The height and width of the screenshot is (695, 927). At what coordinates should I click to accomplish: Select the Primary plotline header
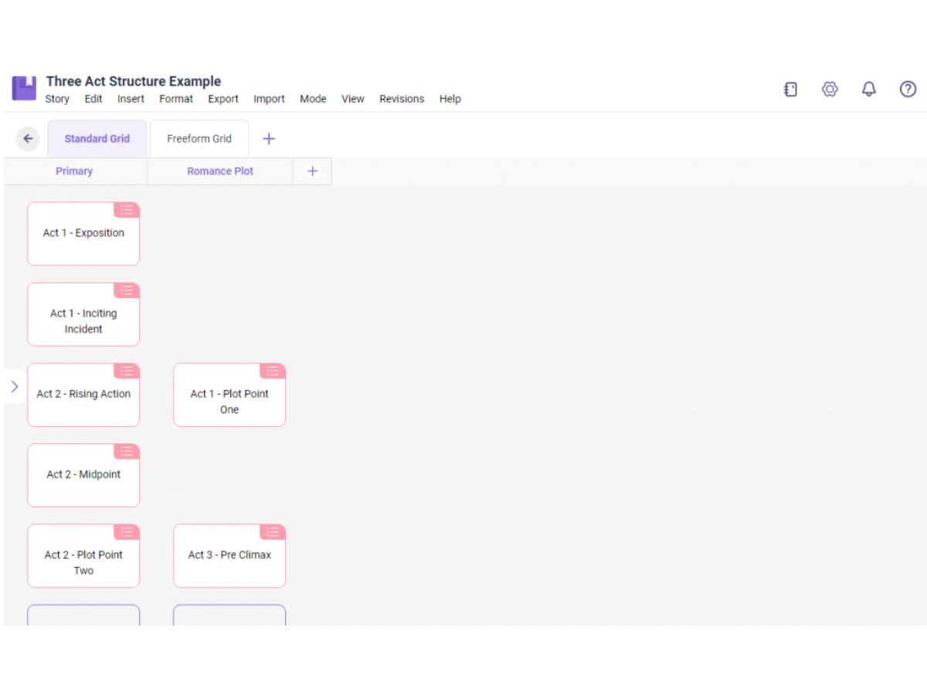tap(74, 171)
